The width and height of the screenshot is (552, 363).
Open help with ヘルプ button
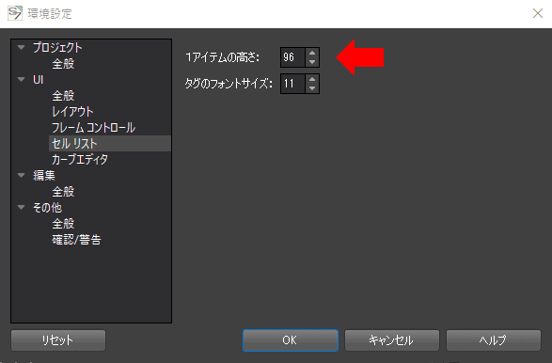(x=493, y=340)
